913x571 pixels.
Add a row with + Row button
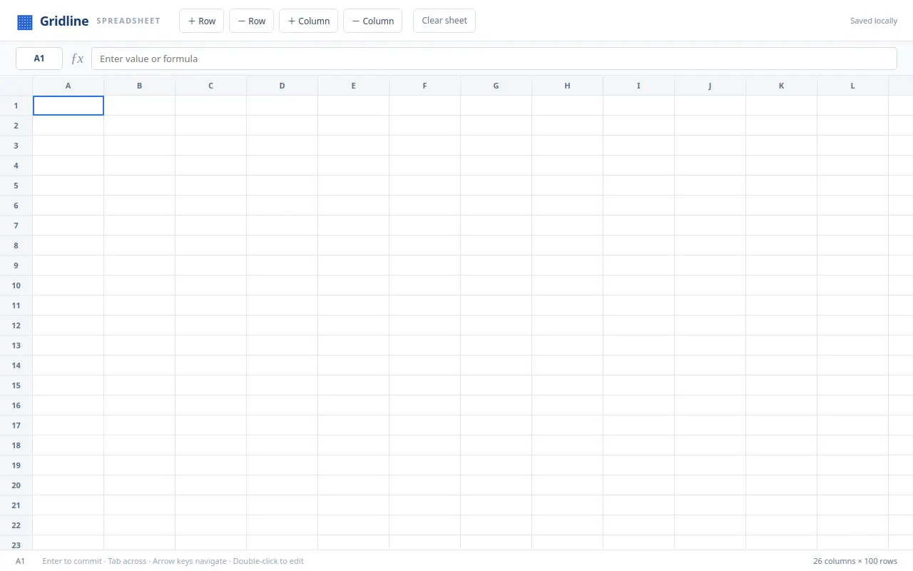click(x=202, y=21)
